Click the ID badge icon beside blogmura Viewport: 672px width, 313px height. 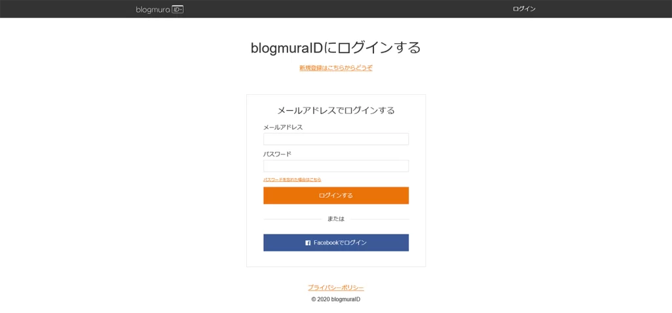(x=177, y=9)
